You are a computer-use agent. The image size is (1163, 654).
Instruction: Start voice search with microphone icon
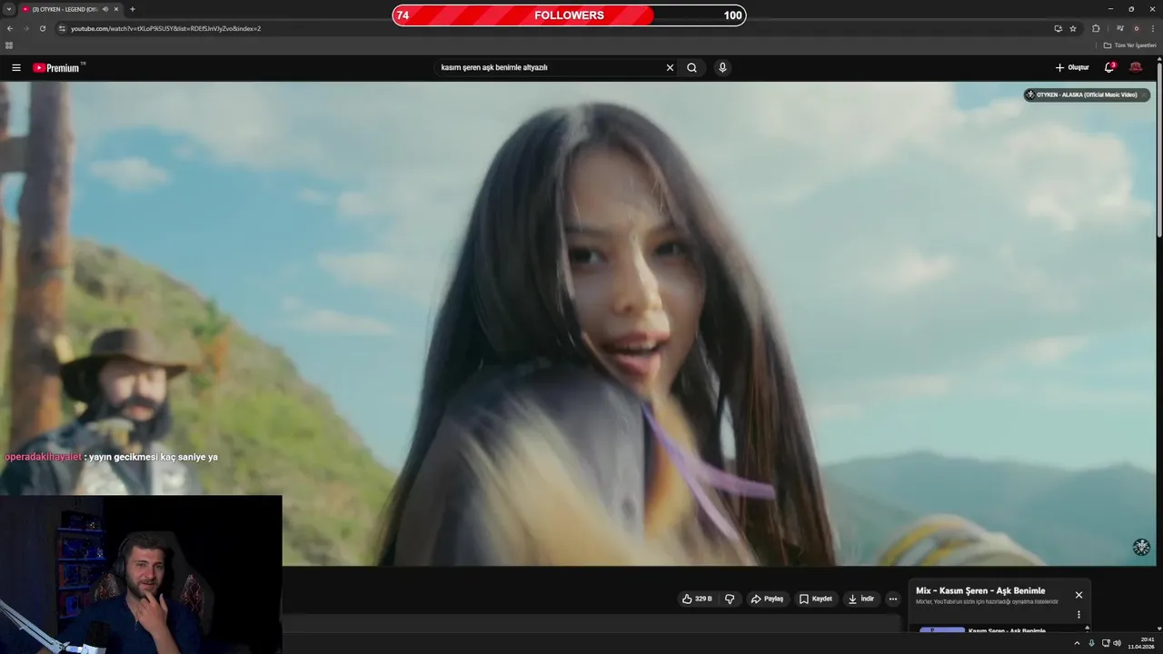722,67
